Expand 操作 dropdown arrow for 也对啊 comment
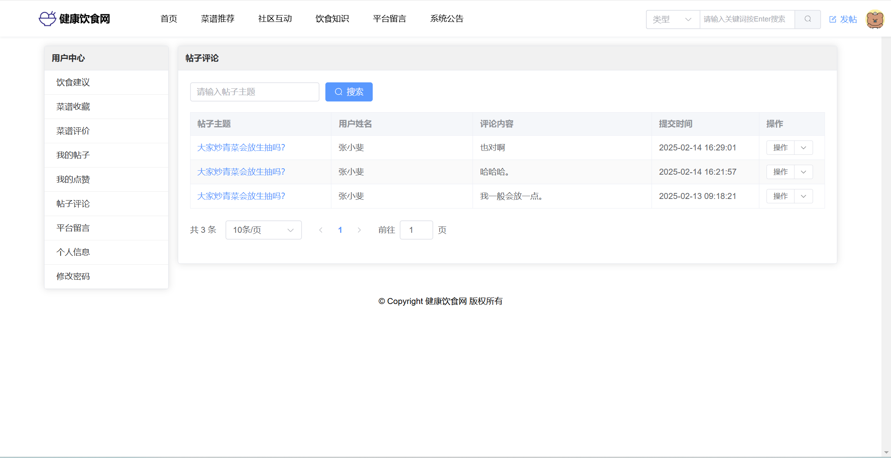 point(803,148)
